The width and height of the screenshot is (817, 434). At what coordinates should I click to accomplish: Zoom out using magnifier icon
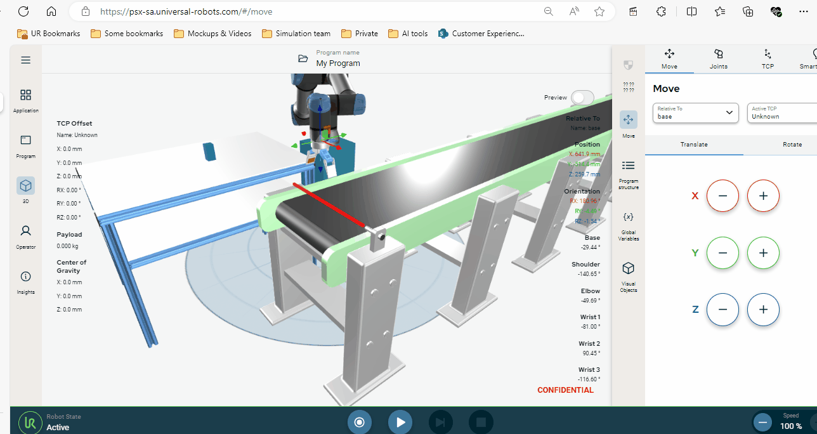549,11
